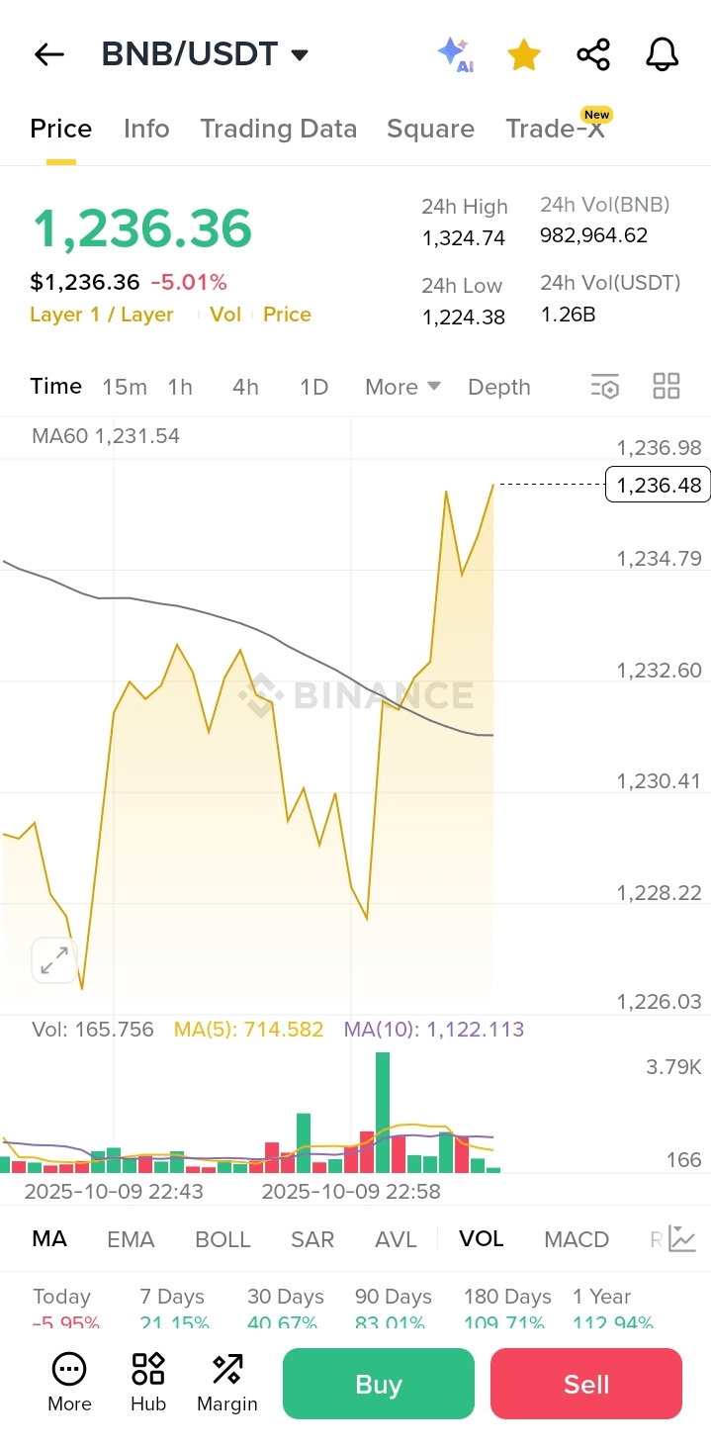Tap the share icon
The height and width of the screenshot is (1446, 711).
pos(593,54)
